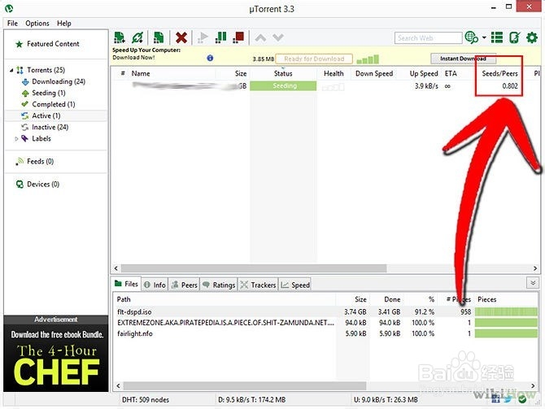Click the remote devices toolbar icon
The width and height of the screenshot is (545, 409).
click(515, 37)
